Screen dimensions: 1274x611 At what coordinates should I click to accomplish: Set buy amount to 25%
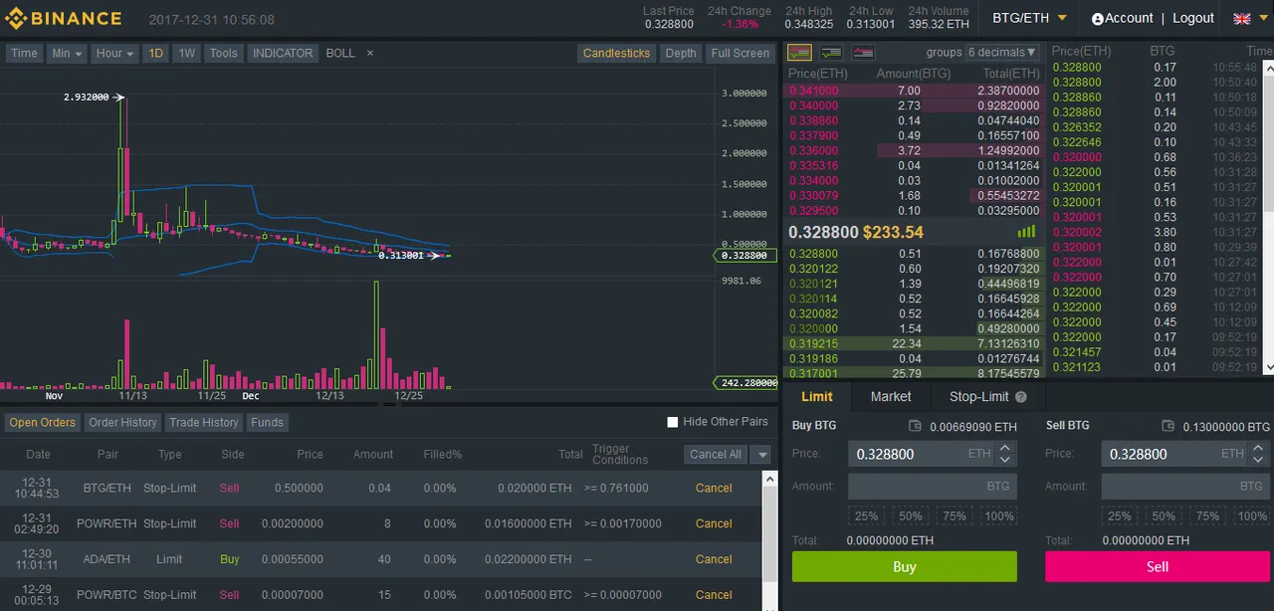pyautogui.click(x=866, y=515)
